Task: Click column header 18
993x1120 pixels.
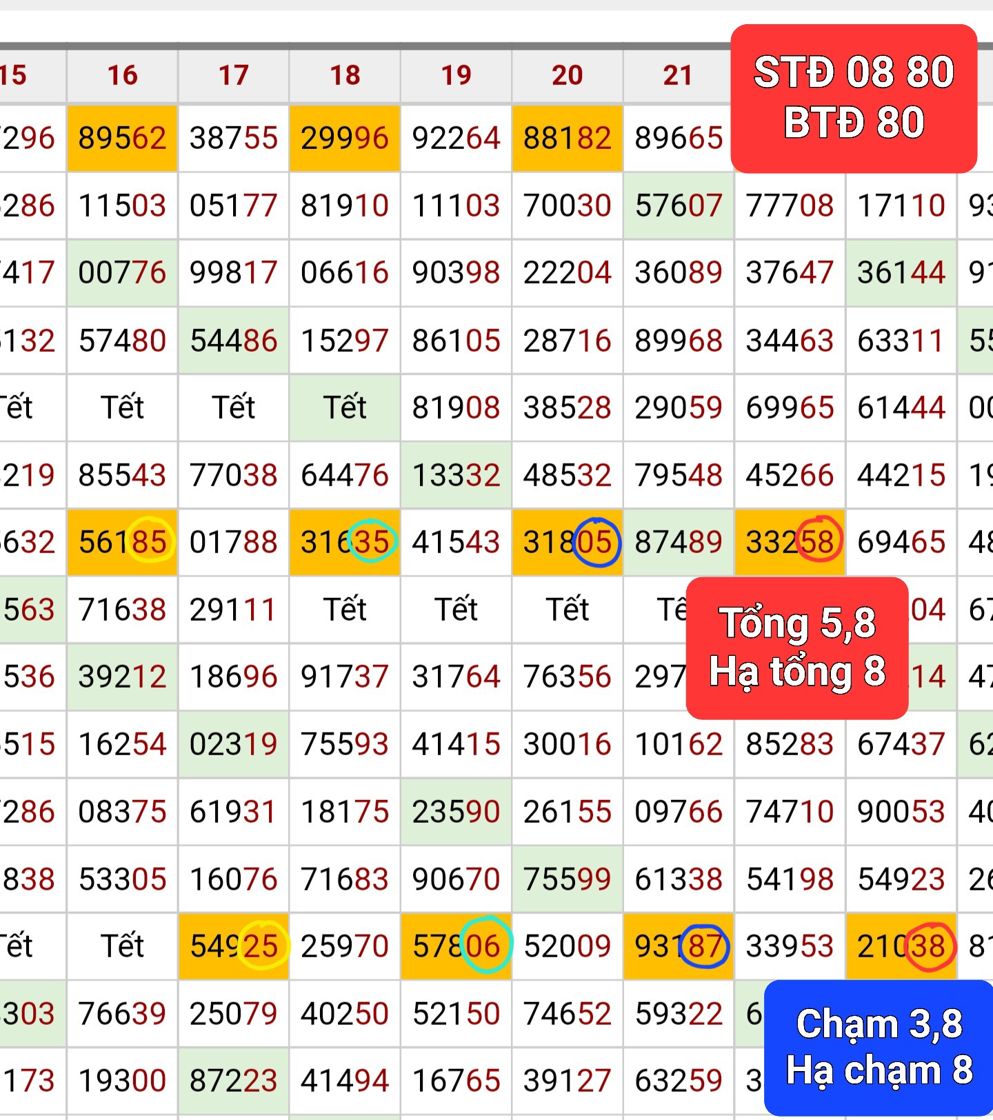Action: click(345, 75)
